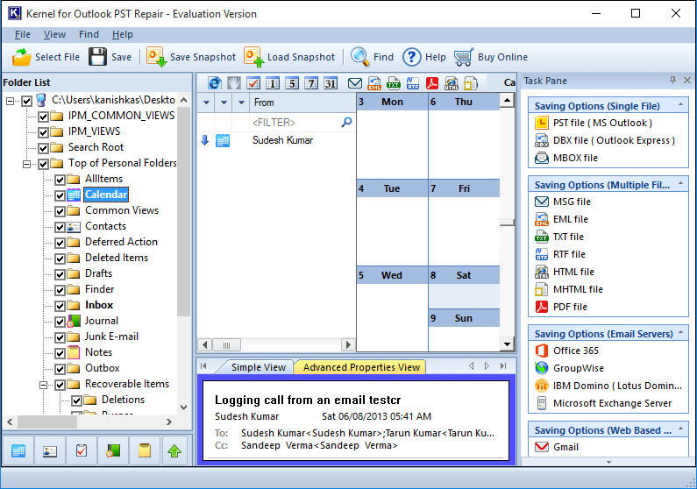The width and height of the screenshot is (697, 489).
Task: Collapse the Recoverable Items node
Action: click(44, 385)
